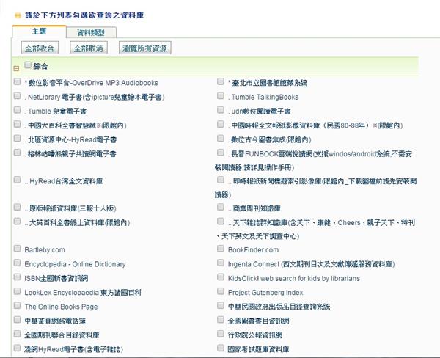Collapse the 綜合 category section
Image resolution: width=440 pixels, height=358 pixels.
click(x=16, y=67)
